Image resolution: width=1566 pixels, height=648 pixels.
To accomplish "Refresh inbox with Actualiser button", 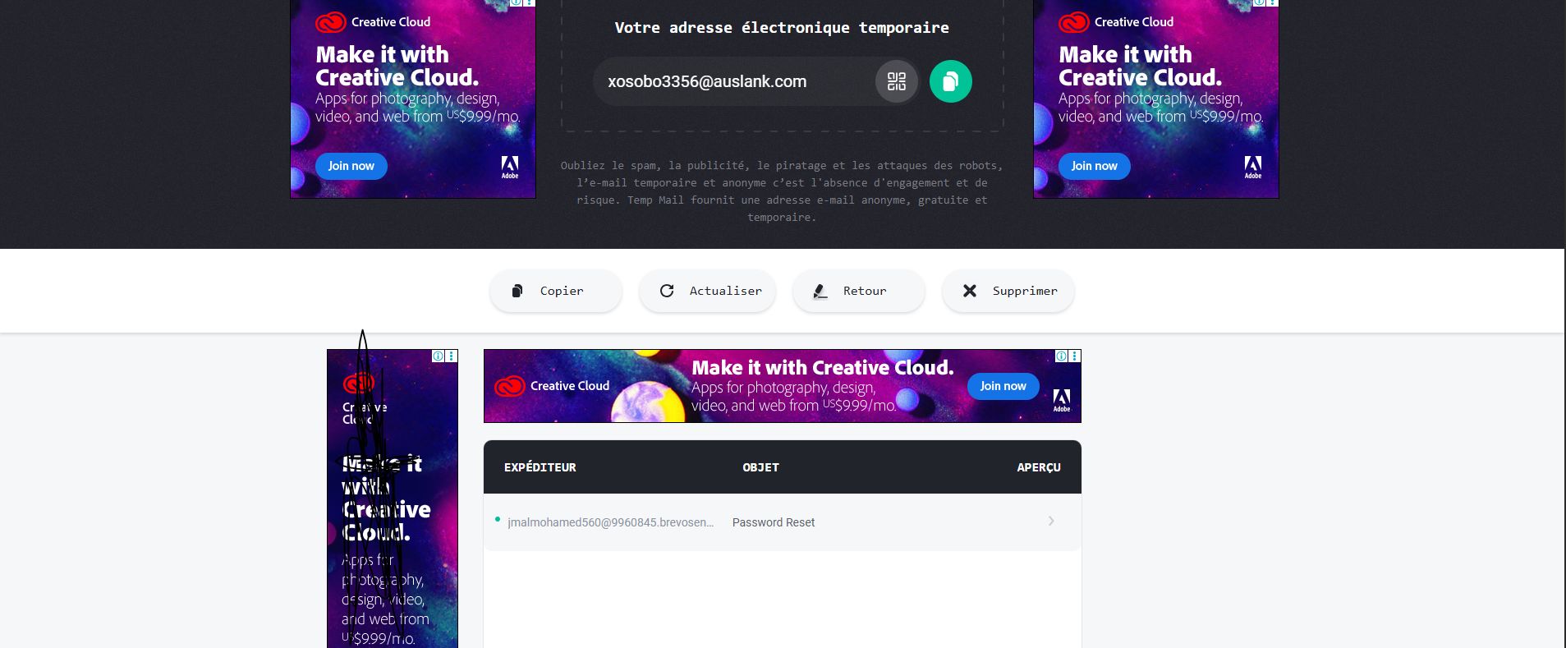I will point(707,291).
